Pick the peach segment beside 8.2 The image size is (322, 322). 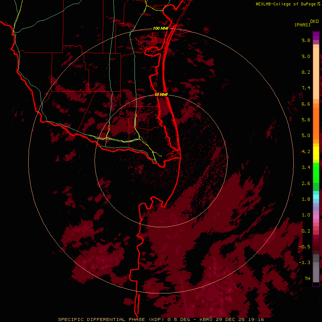[x=316, y=73]
